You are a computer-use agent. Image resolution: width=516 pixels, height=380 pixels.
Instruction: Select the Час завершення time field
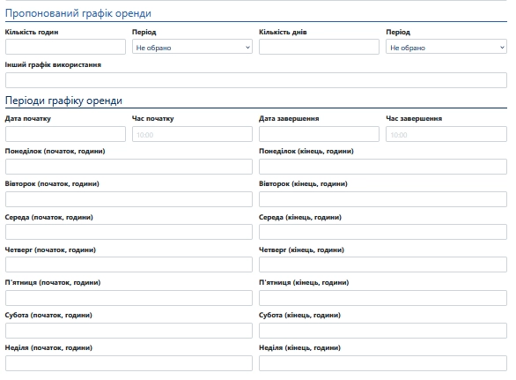tap(446, 135)
